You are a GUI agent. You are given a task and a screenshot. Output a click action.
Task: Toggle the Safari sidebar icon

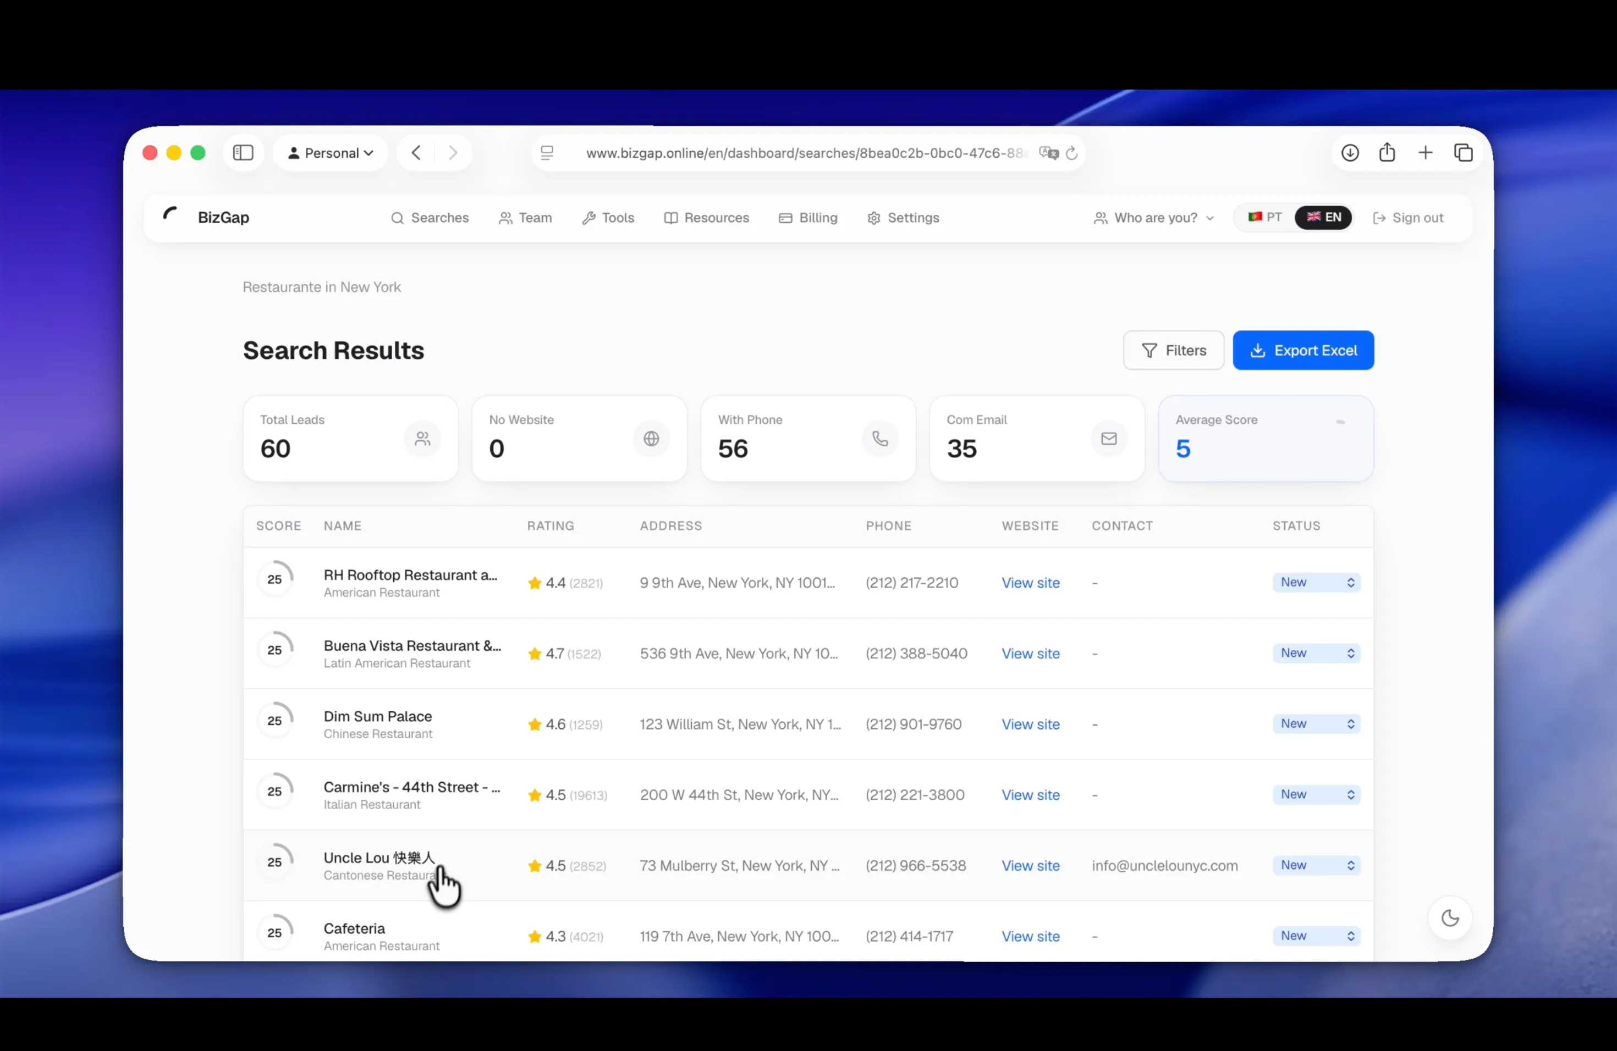coord(243,153)
